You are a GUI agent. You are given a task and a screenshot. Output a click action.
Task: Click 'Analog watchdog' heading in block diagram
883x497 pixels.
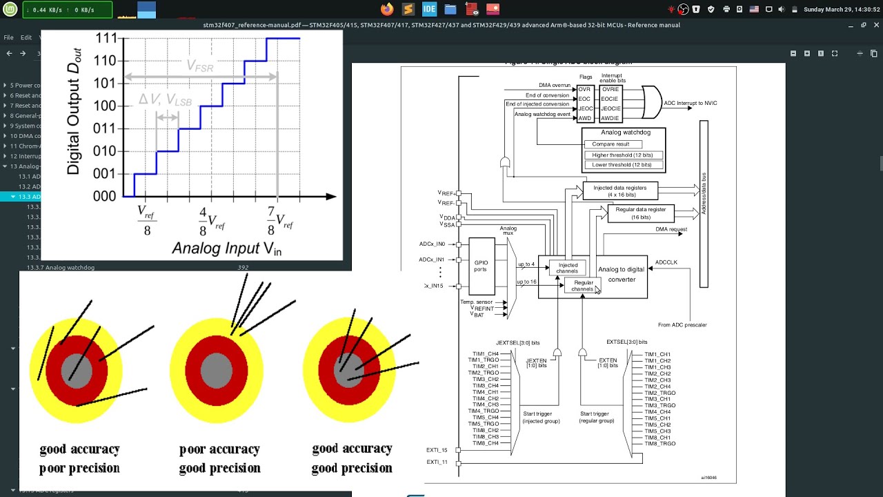(625, 132)
